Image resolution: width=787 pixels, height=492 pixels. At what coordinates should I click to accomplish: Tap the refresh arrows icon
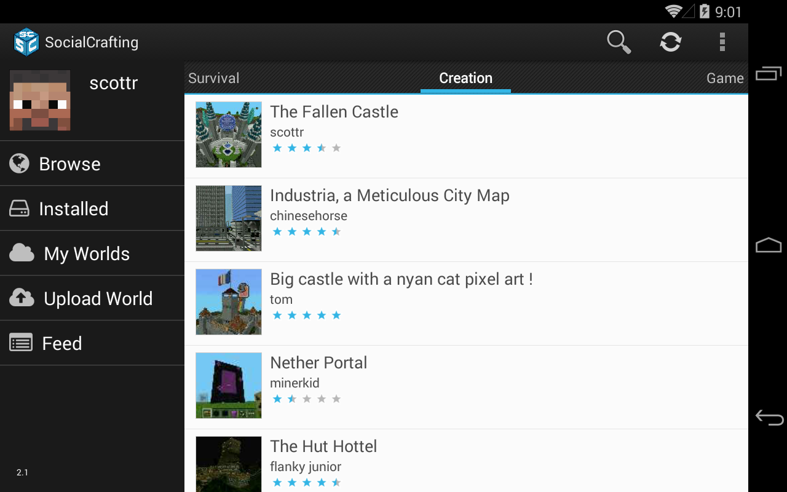[671, 42]
